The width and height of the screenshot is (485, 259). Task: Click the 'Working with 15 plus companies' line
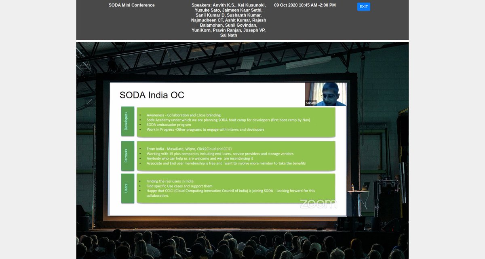(220, 154)
